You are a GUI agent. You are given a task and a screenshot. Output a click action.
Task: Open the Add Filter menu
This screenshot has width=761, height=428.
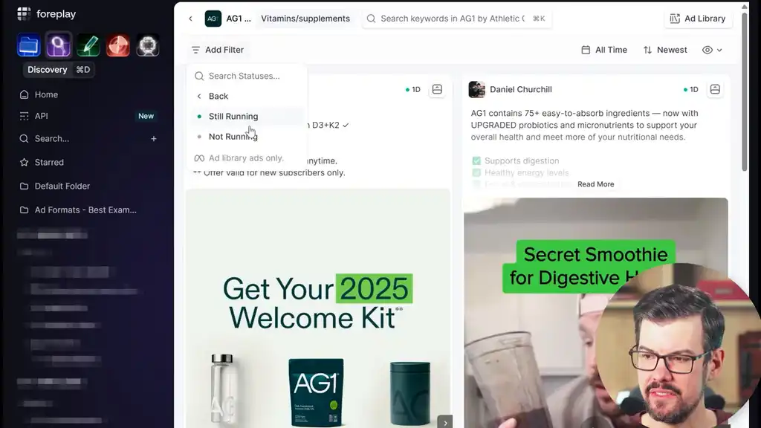coord(217,50)
